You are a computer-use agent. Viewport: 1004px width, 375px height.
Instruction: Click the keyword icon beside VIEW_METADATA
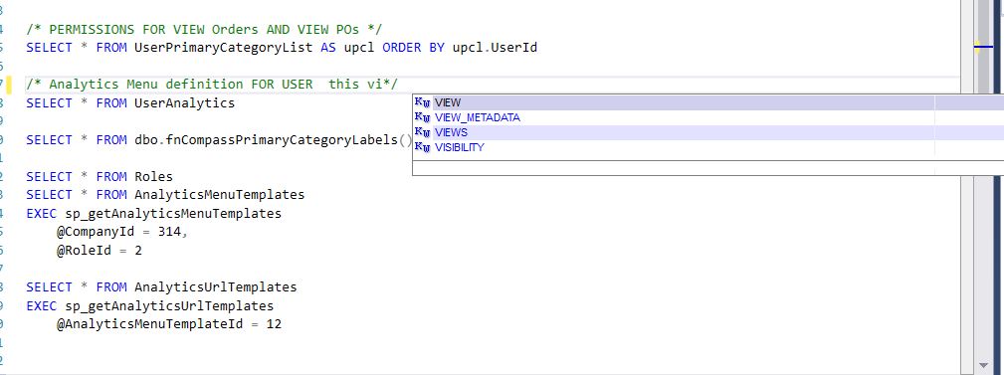[x=423, y=117]
